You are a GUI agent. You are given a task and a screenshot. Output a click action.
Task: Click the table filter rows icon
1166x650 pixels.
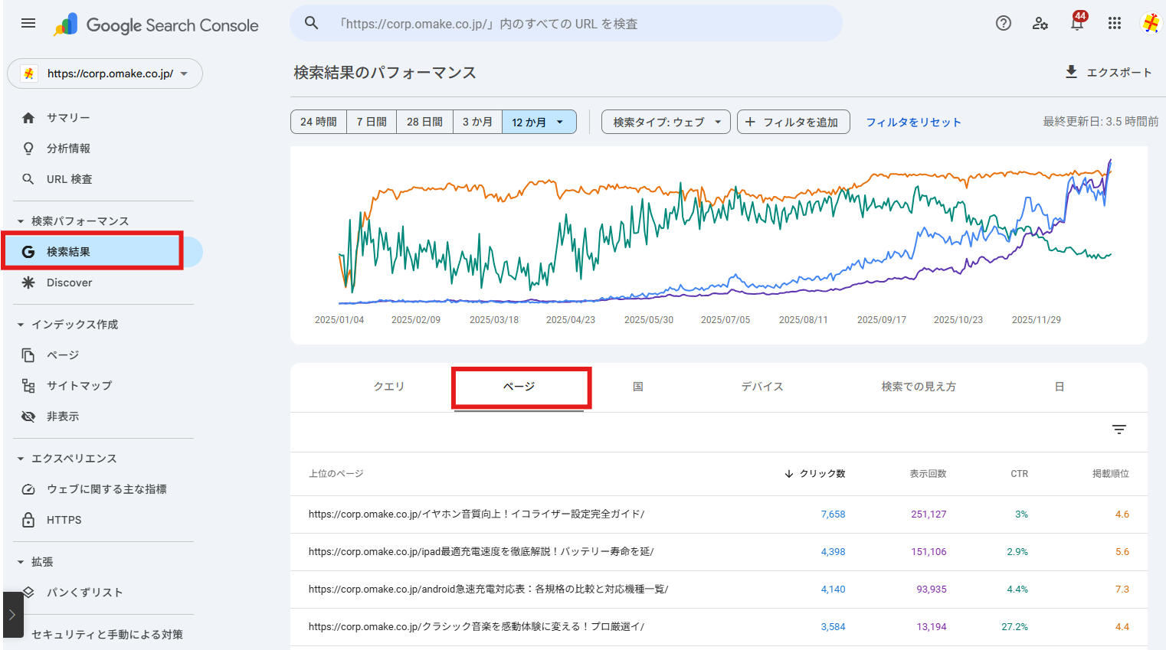pos(1119,430)
